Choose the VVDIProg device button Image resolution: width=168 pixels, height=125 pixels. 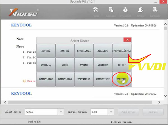46,65
